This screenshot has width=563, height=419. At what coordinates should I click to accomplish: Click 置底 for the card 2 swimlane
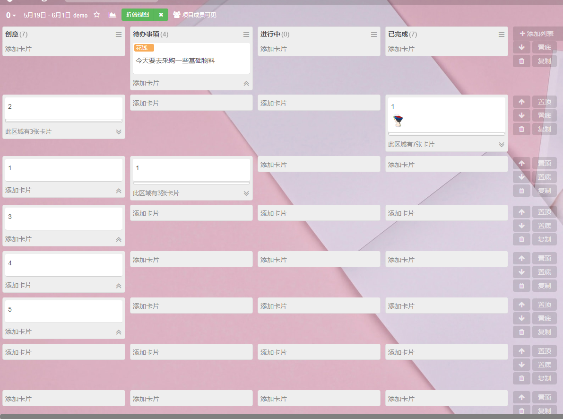(545, 115)
